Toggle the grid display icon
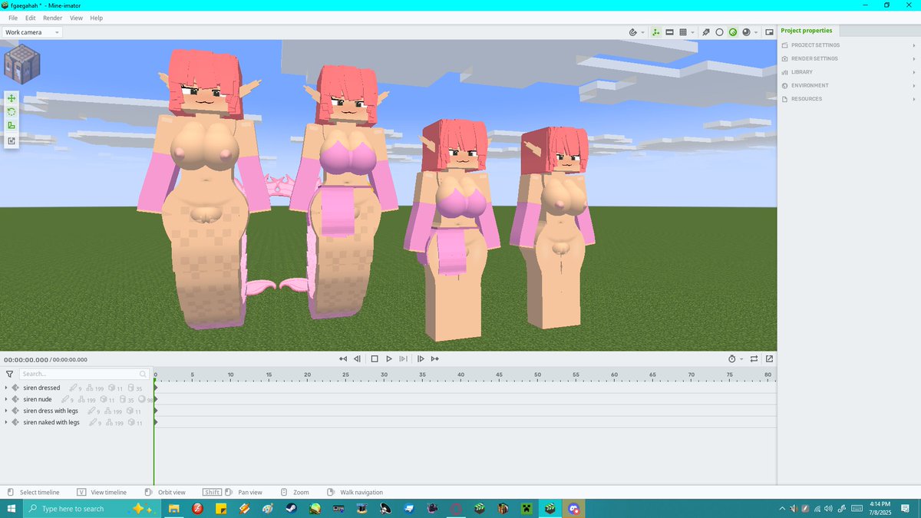This screenshot has width=921, height=518. [682, 32]
